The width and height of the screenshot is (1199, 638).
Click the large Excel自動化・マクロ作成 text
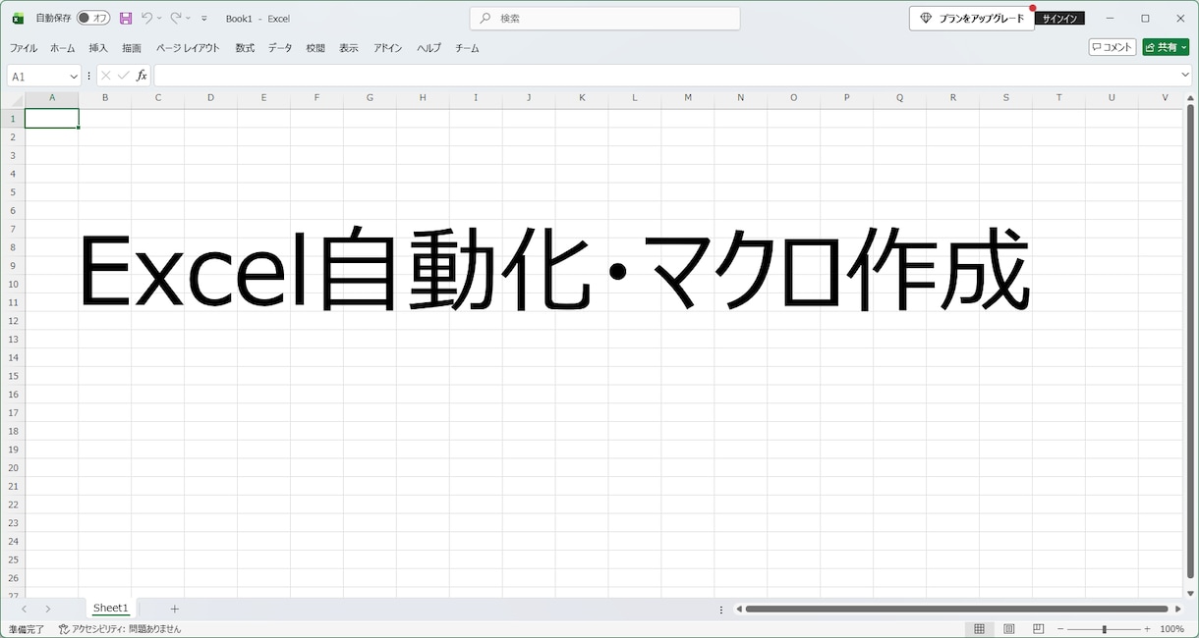coord(554,271)
